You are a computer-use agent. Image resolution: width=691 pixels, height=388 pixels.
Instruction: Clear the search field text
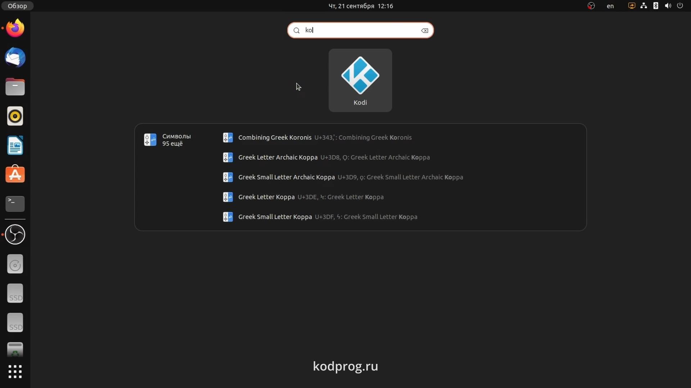[x=425, y=31]
